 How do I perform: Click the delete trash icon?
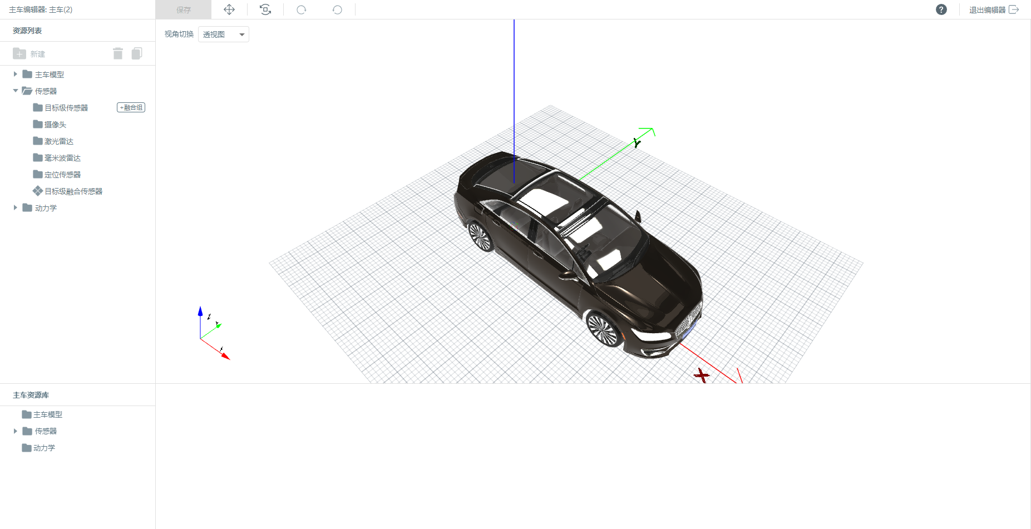(x=118, y=53)
